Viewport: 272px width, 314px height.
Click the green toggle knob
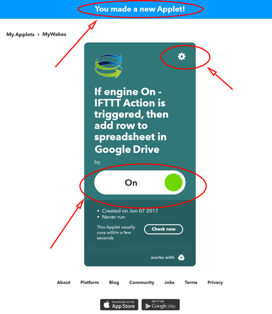(x=173, y=182)
